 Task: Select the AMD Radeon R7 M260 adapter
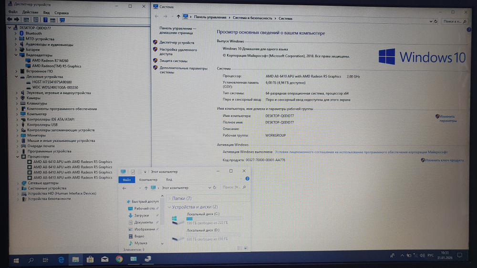(50, 60)
